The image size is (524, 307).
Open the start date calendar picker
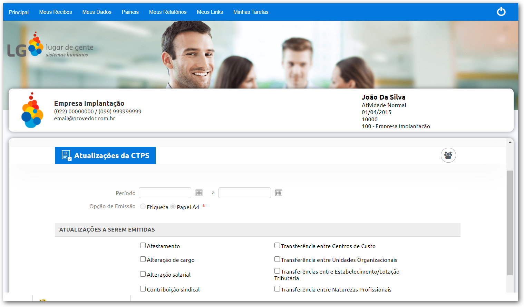pyautogui.click(x=199, y=193)
